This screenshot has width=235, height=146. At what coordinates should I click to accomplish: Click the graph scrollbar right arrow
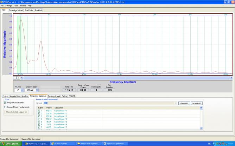(x=231, y=78)
